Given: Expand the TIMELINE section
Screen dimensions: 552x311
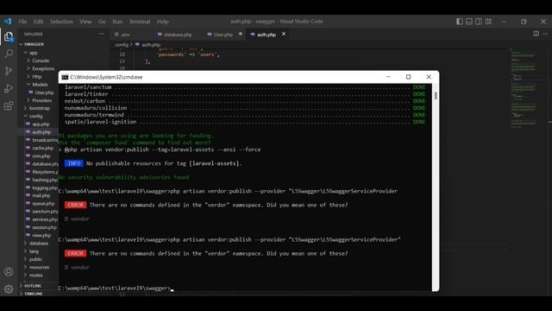Looking at the screenshot, I should point(34,294).
